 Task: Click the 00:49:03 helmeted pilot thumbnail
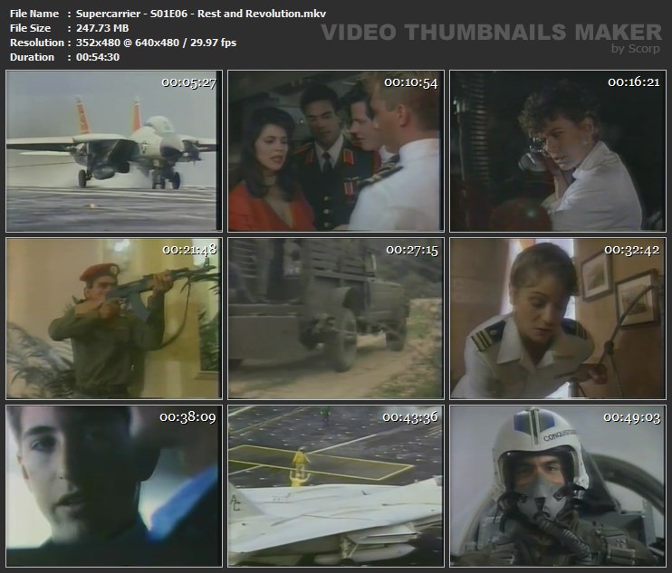pyautogui.click(x=558, y=485)
